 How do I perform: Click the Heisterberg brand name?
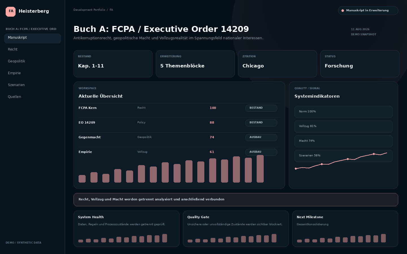point(34,11)
